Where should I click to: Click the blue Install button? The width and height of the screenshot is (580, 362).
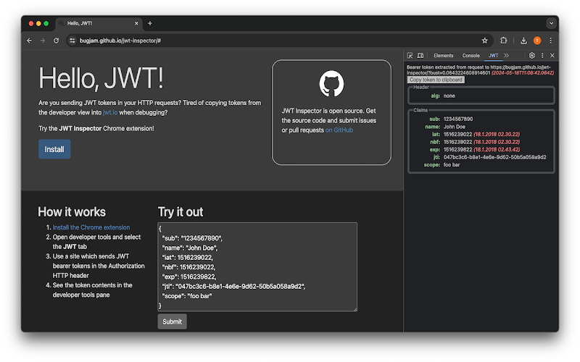pyautogui.click(x=54, y=149)
